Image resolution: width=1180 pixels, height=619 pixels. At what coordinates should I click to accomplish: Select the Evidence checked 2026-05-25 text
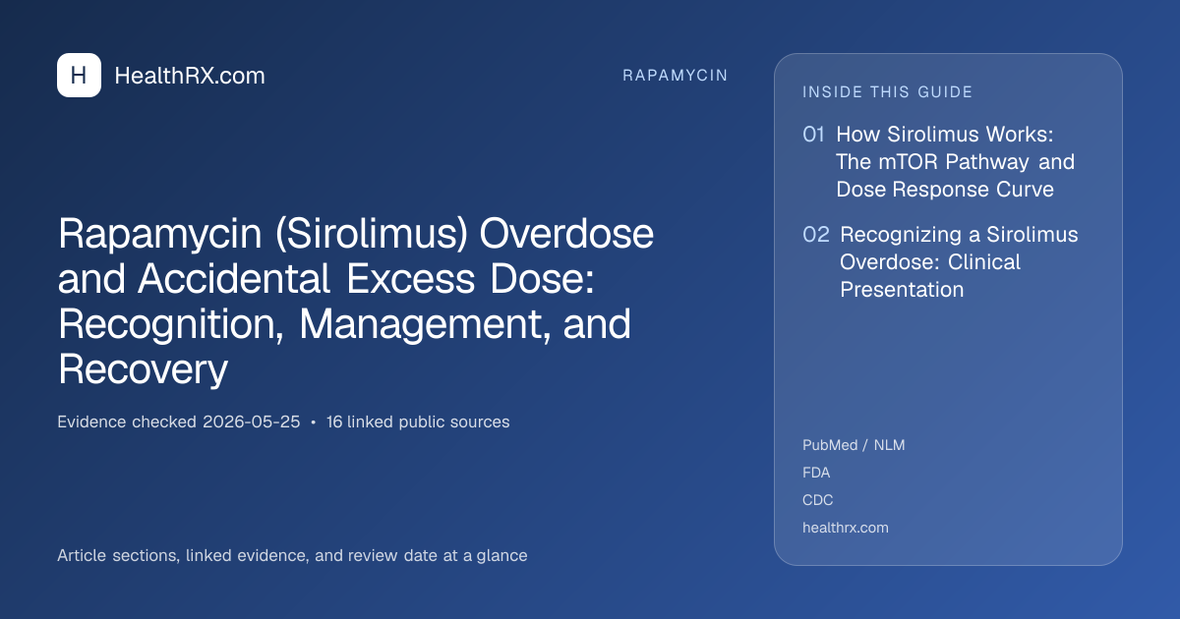click(178, 422)
